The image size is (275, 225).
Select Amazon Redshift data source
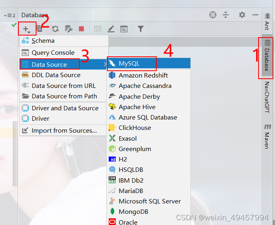149,76
